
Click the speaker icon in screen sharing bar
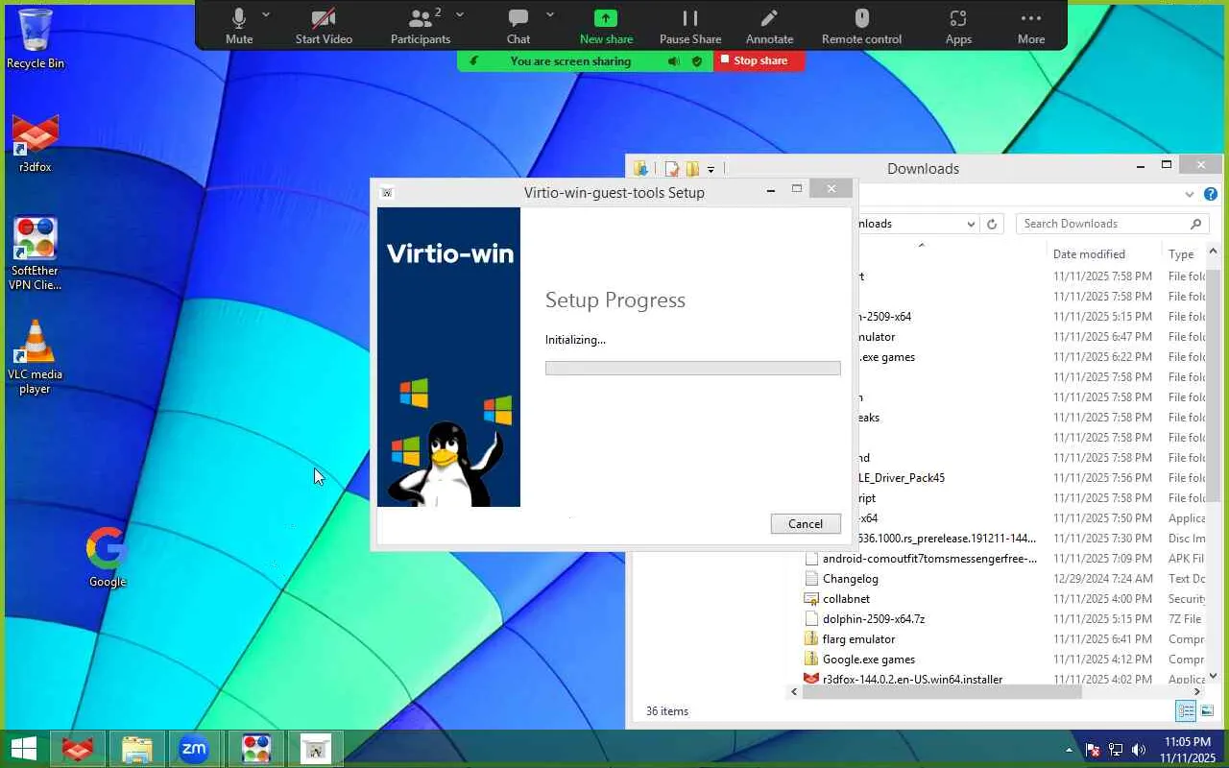click(x=674, y=61)
